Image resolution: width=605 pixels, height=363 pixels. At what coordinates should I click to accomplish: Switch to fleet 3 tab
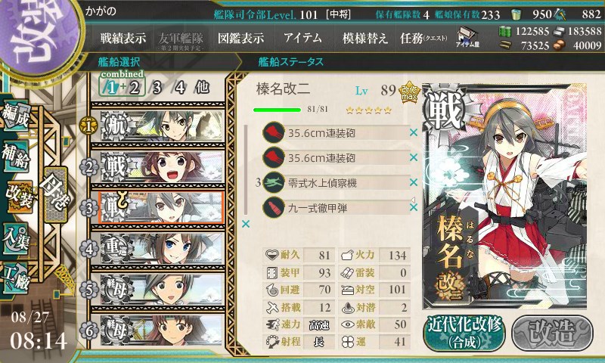pyautogui.click(x=157, y=88)
